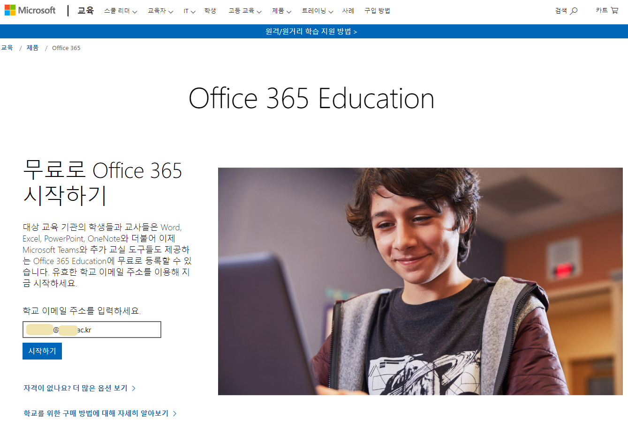Expand the 제품 dropdown in navigation bar
Image resolution: width=628 pixels, height=426 pixels.
[281, 11]
